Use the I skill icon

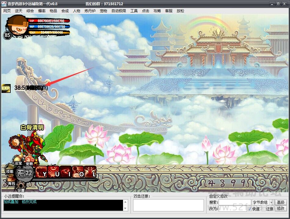[x=66, y=172]
